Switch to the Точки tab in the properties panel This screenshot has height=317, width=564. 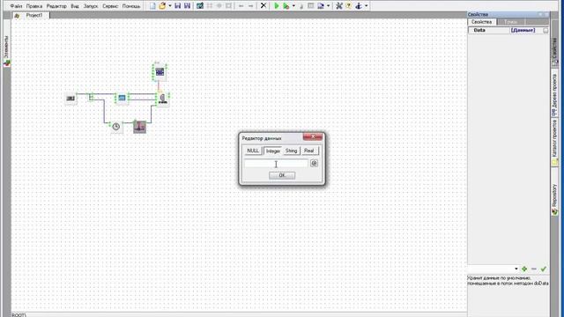click(510, 22)
